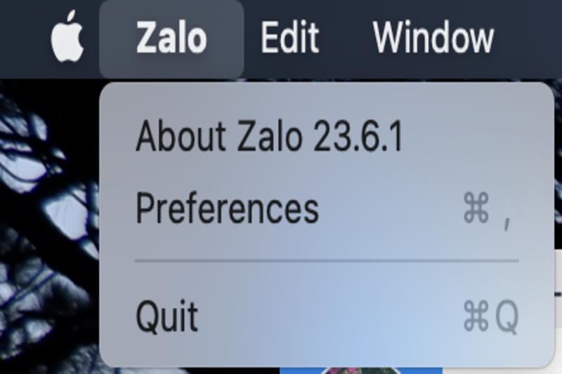
Task: Click the blue strip beneath the dropdown
Action: (421, 370)
